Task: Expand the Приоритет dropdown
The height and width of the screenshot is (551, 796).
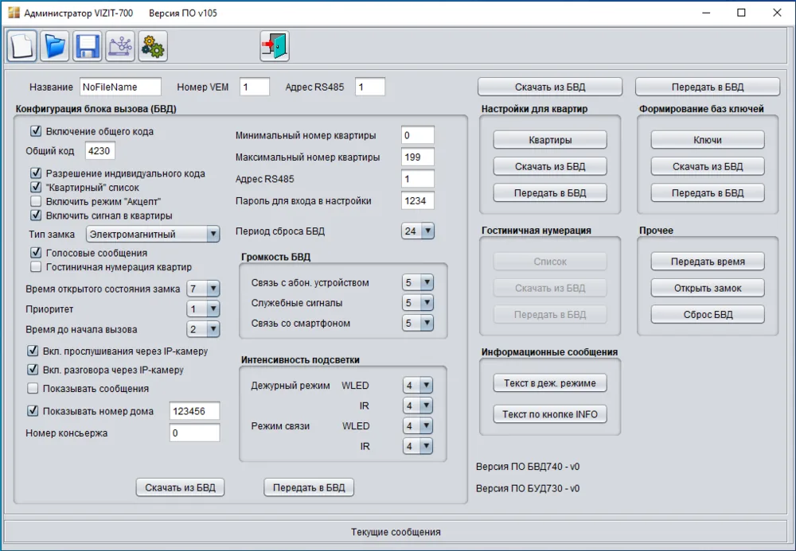Action: (x=203, y=309)
